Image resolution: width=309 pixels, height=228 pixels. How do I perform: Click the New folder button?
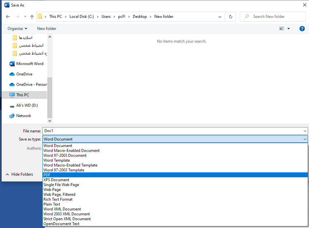(47, 29)
